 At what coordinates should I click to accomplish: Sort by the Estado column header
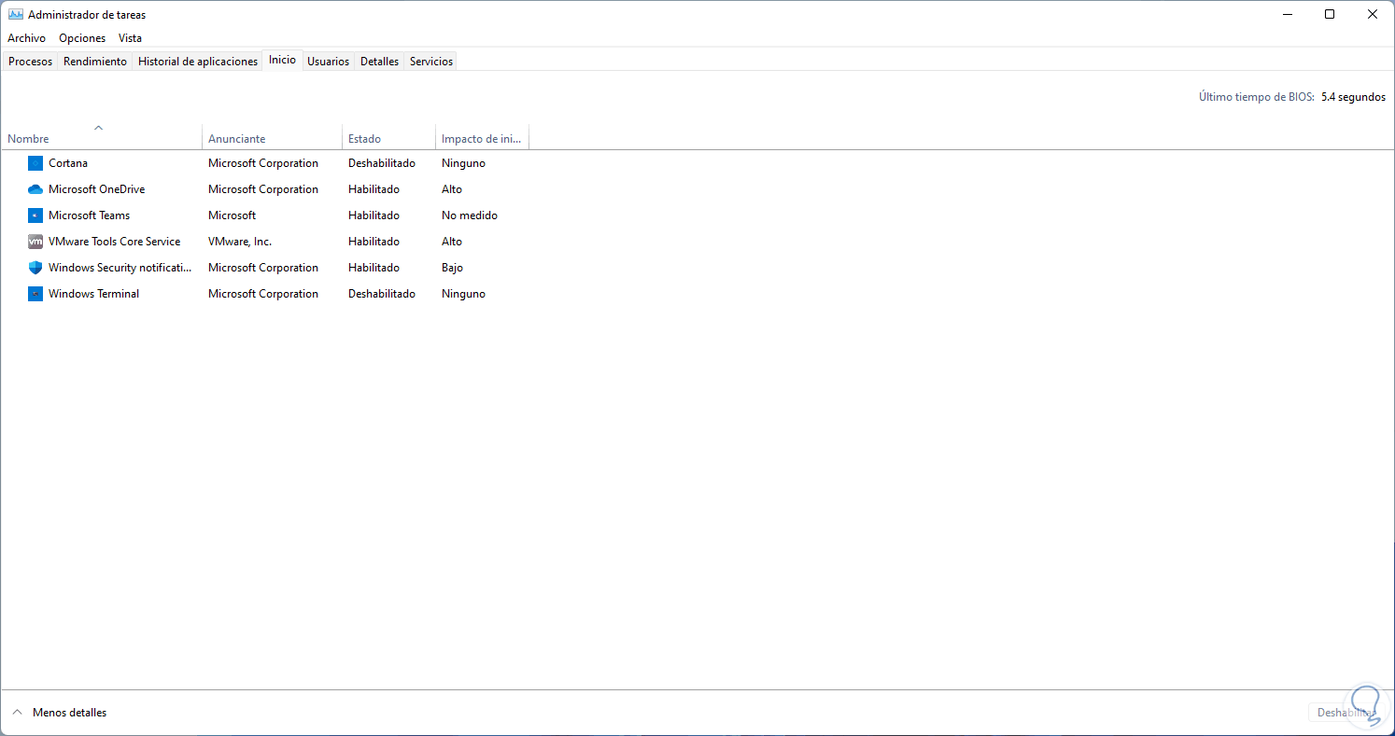click(x=388, y=136)
